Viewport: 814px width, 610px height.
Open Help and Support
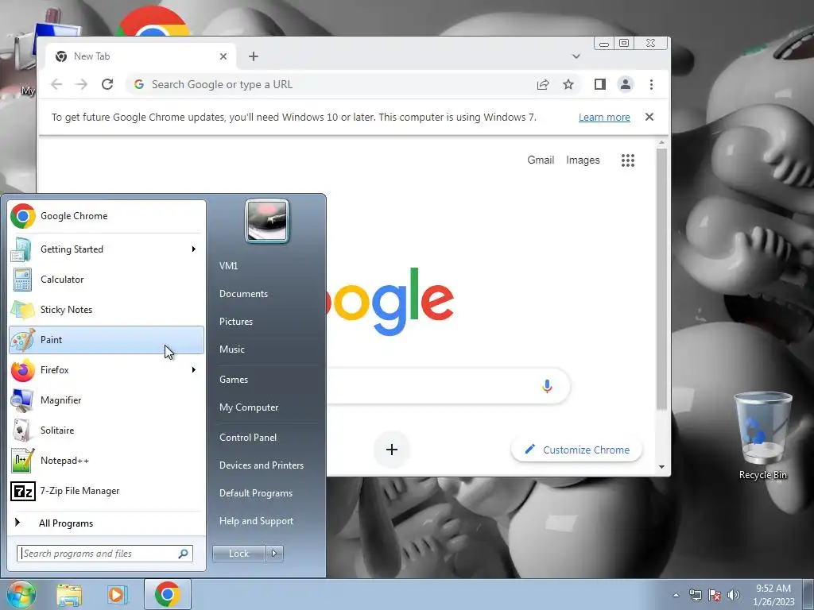click(256, 521)
